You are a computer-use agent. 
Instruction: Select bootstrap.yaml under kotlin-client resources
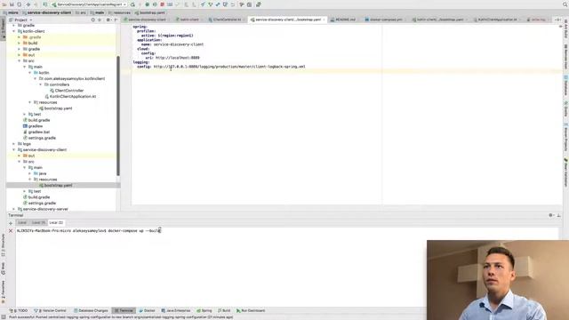click(x=55, y=108)
